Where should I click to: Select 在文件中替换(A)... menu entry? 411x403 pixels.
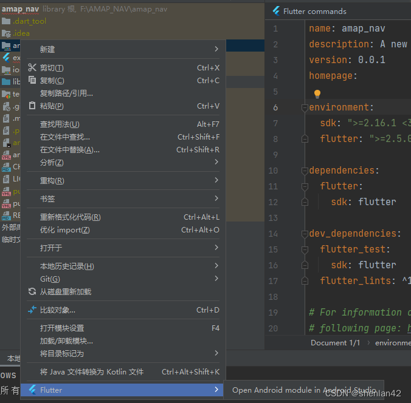point(123,149)
